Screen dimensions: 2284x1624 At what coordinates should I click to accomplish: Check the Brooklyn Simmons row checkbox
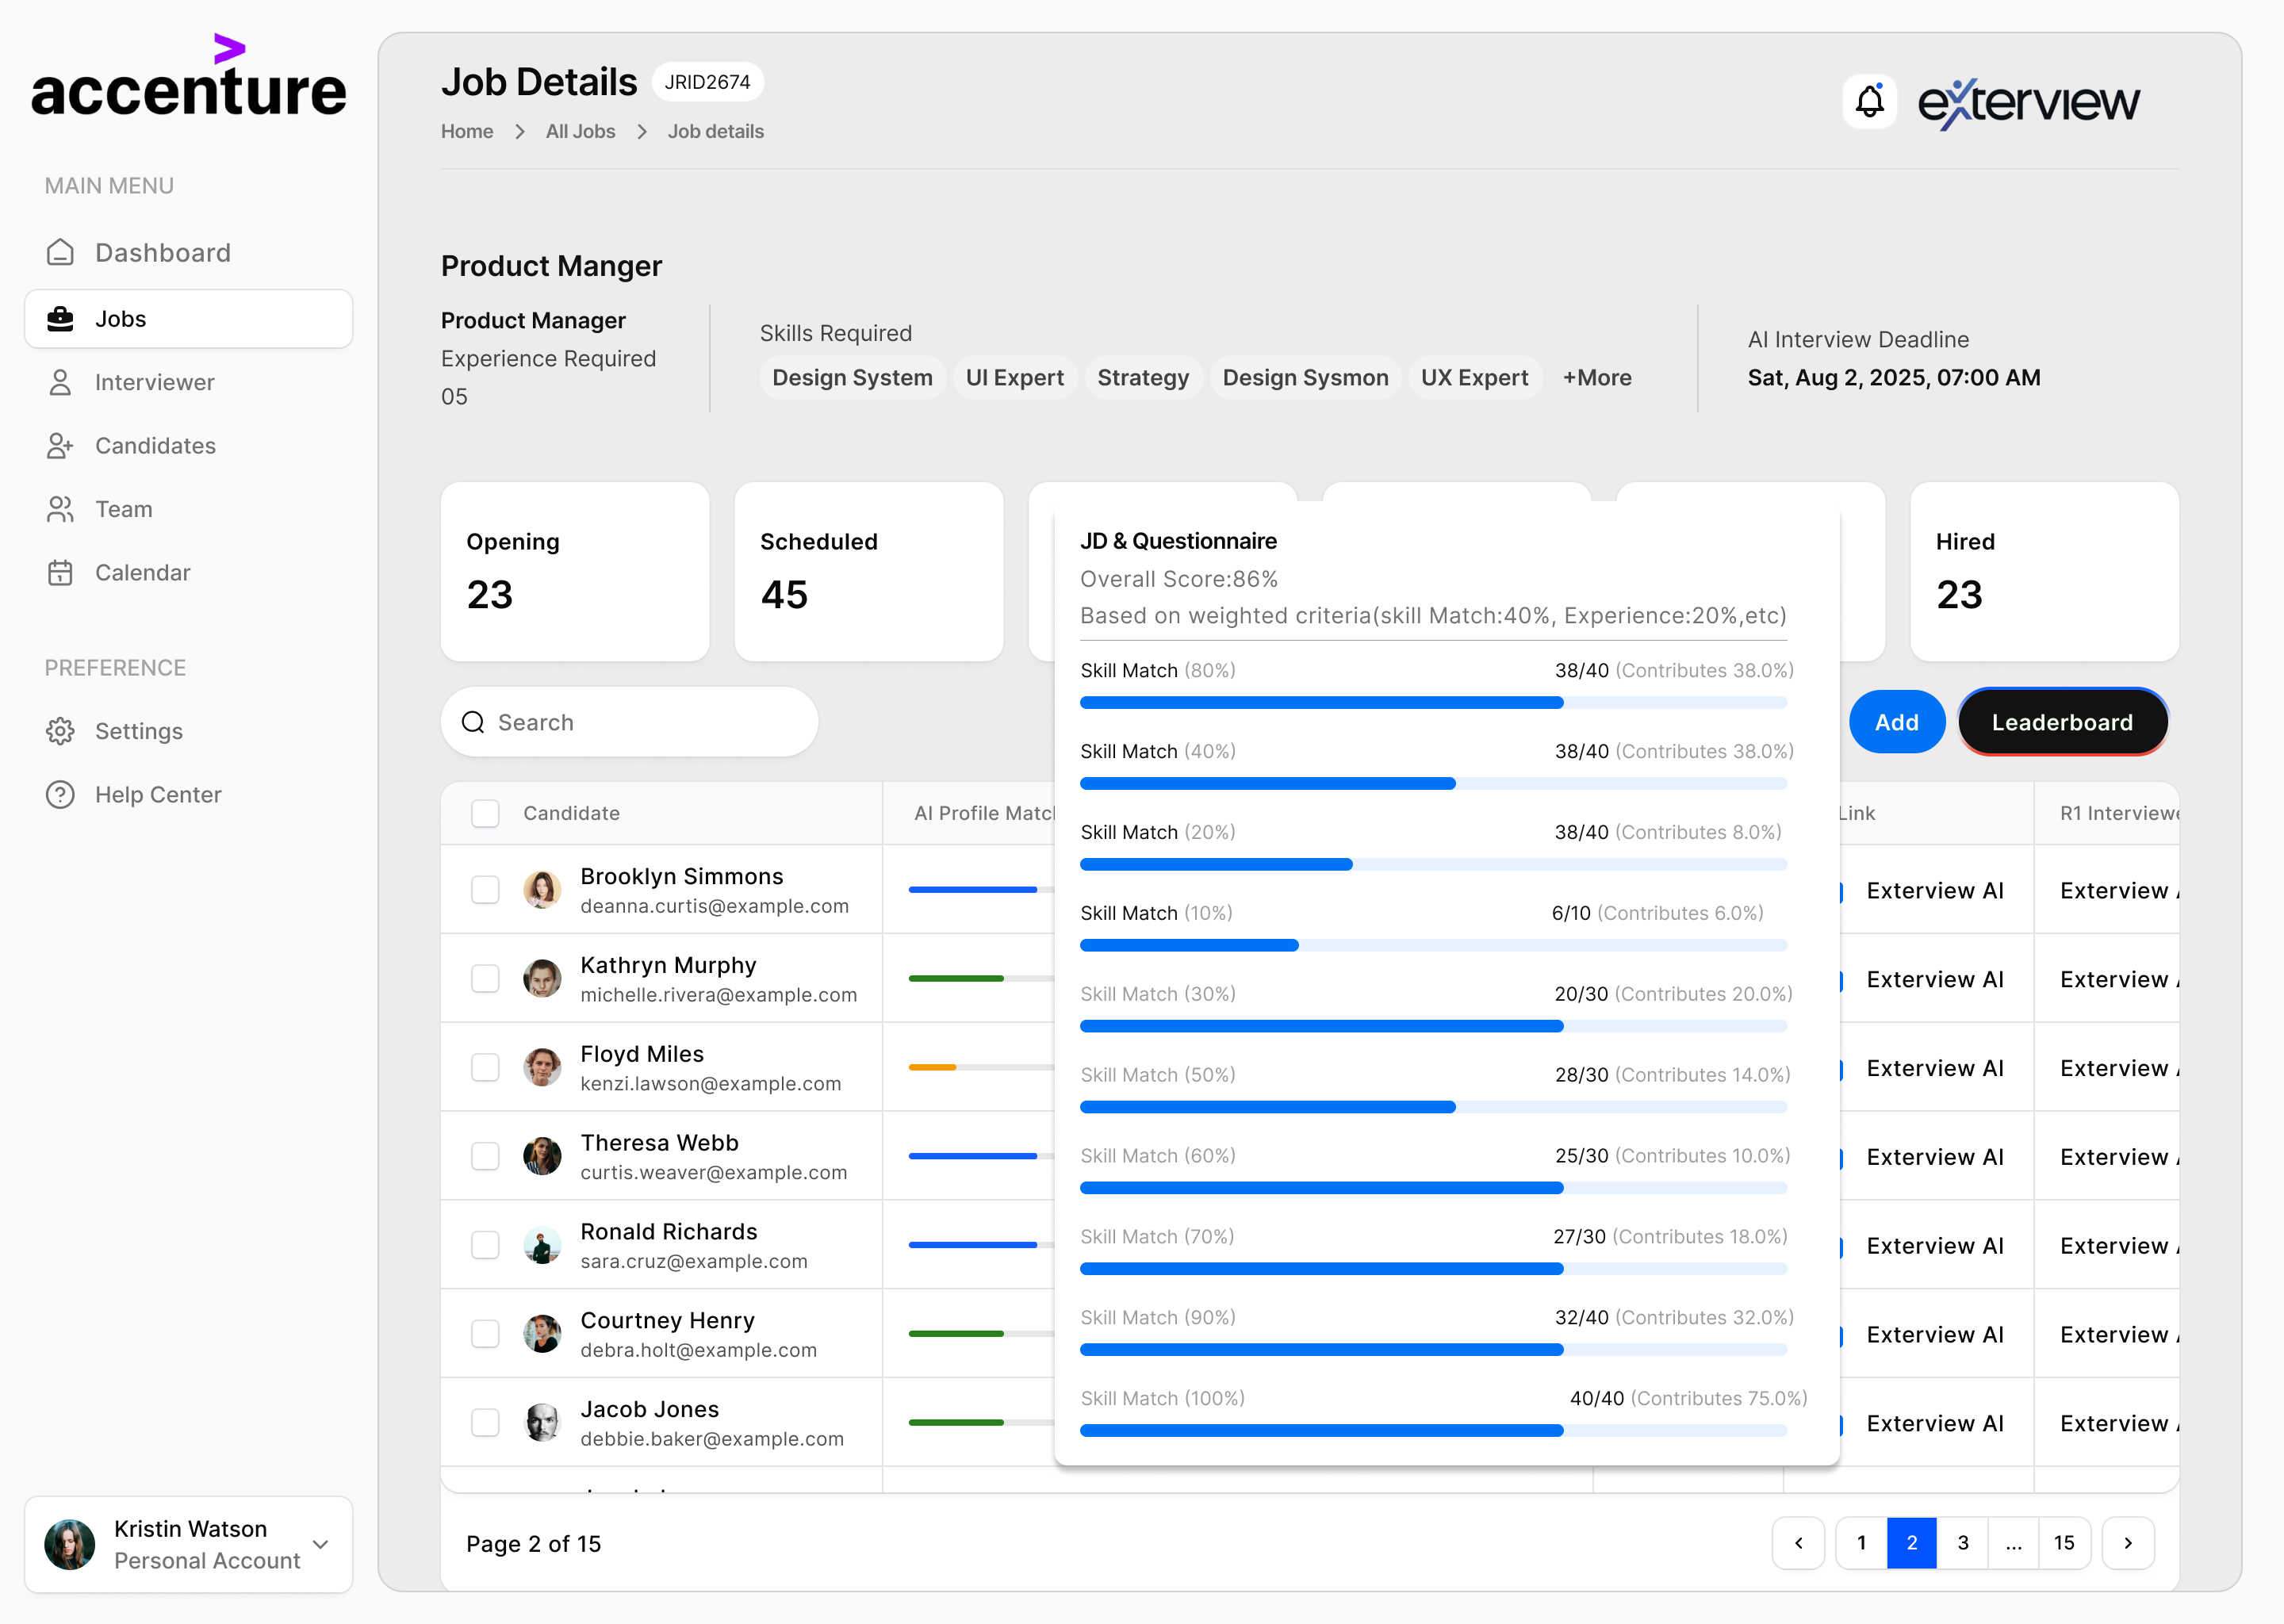tap(485, 890)
